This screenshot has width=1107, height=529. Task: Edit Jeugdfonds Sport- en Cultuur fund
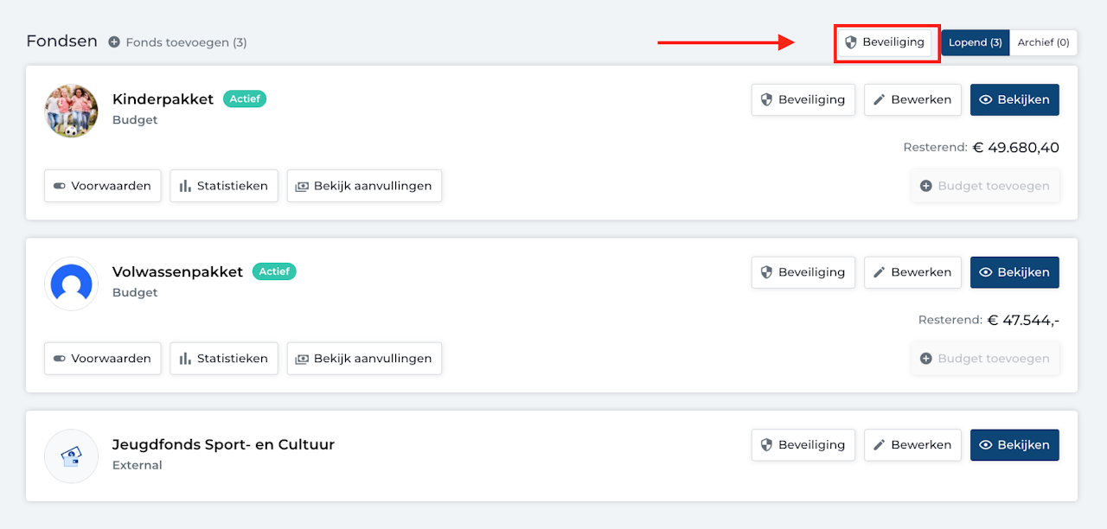912,445
